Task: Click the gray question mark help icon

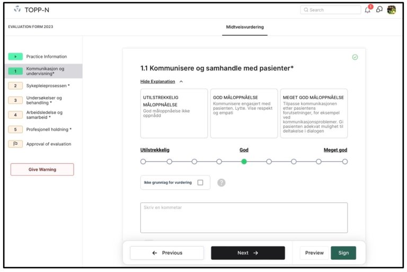Action: tap(222, 182)
